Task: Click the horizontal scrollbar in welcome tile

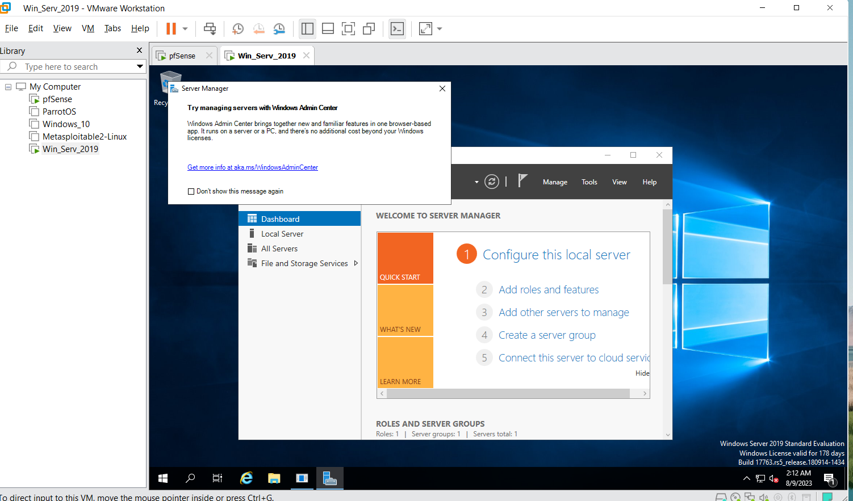Action: tap(509, 394)
